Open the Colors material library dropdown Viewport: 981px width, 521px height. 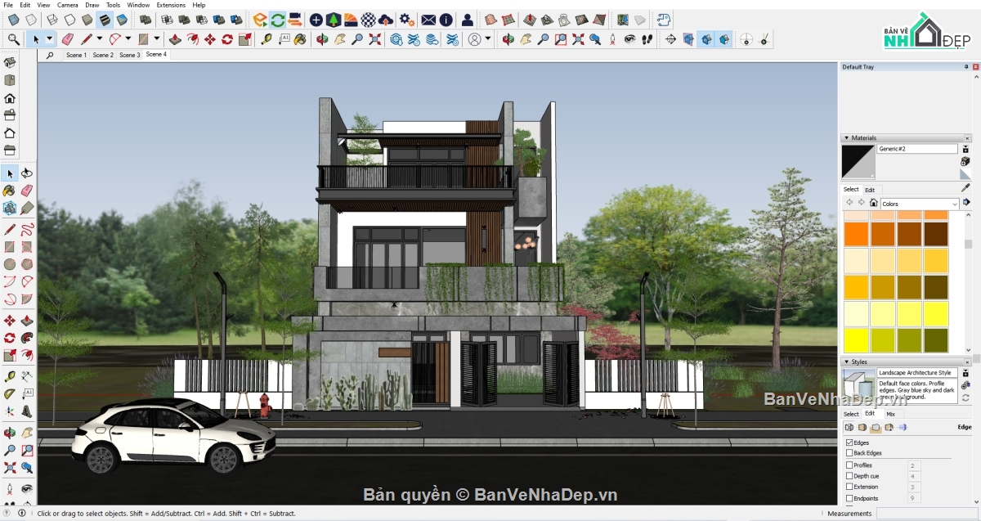(x=919, y=204)
